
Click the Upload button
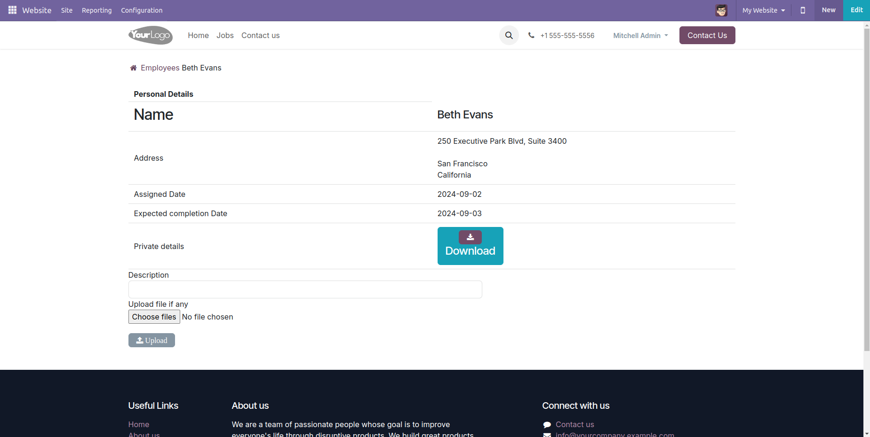pos(152,340)
